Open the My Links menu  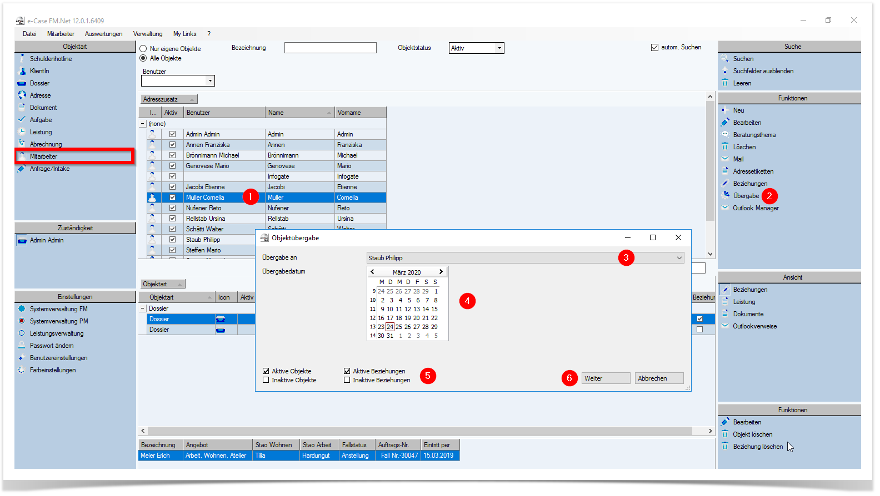pyautogui.click(x=184, y=34)
